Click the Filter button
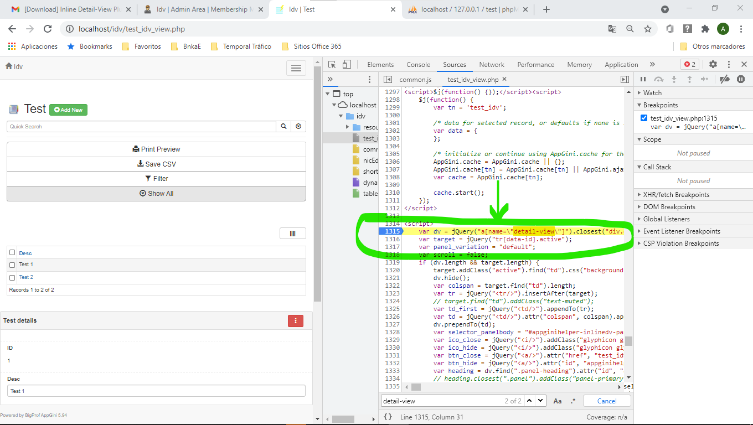 coord(156,179)
